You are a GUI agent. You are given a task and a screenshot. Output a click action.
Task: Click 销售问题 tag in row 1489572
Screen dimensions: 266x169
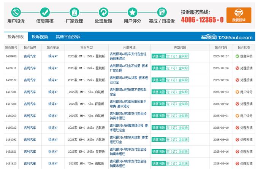[x=158, y=80]
